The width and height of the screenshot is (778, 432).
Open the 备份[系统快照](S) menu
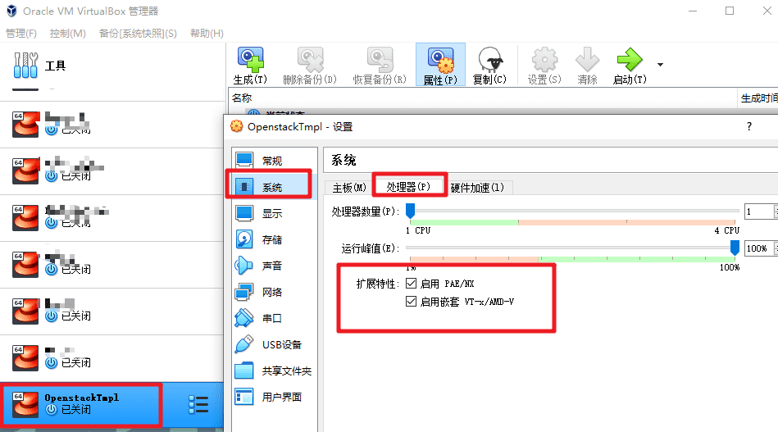coord(138,34)
